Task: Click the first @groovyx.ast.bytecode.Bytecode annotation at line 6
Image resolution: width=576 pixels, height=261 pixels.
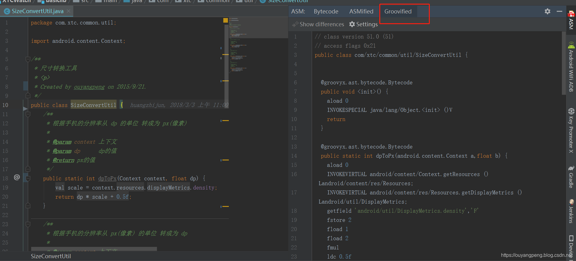Action: 366,83
